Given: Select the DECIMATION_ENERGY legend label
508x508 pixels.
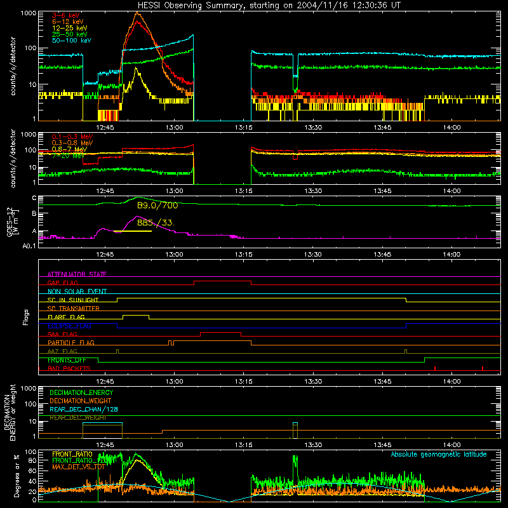Looking at the screenshot, I should (x=81, y=392).
